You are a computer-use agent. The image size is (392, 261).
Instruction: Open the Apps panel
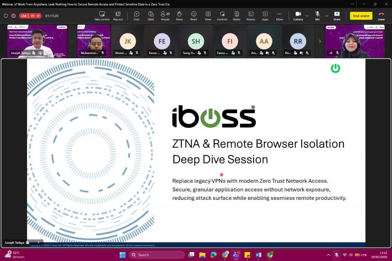265,16
